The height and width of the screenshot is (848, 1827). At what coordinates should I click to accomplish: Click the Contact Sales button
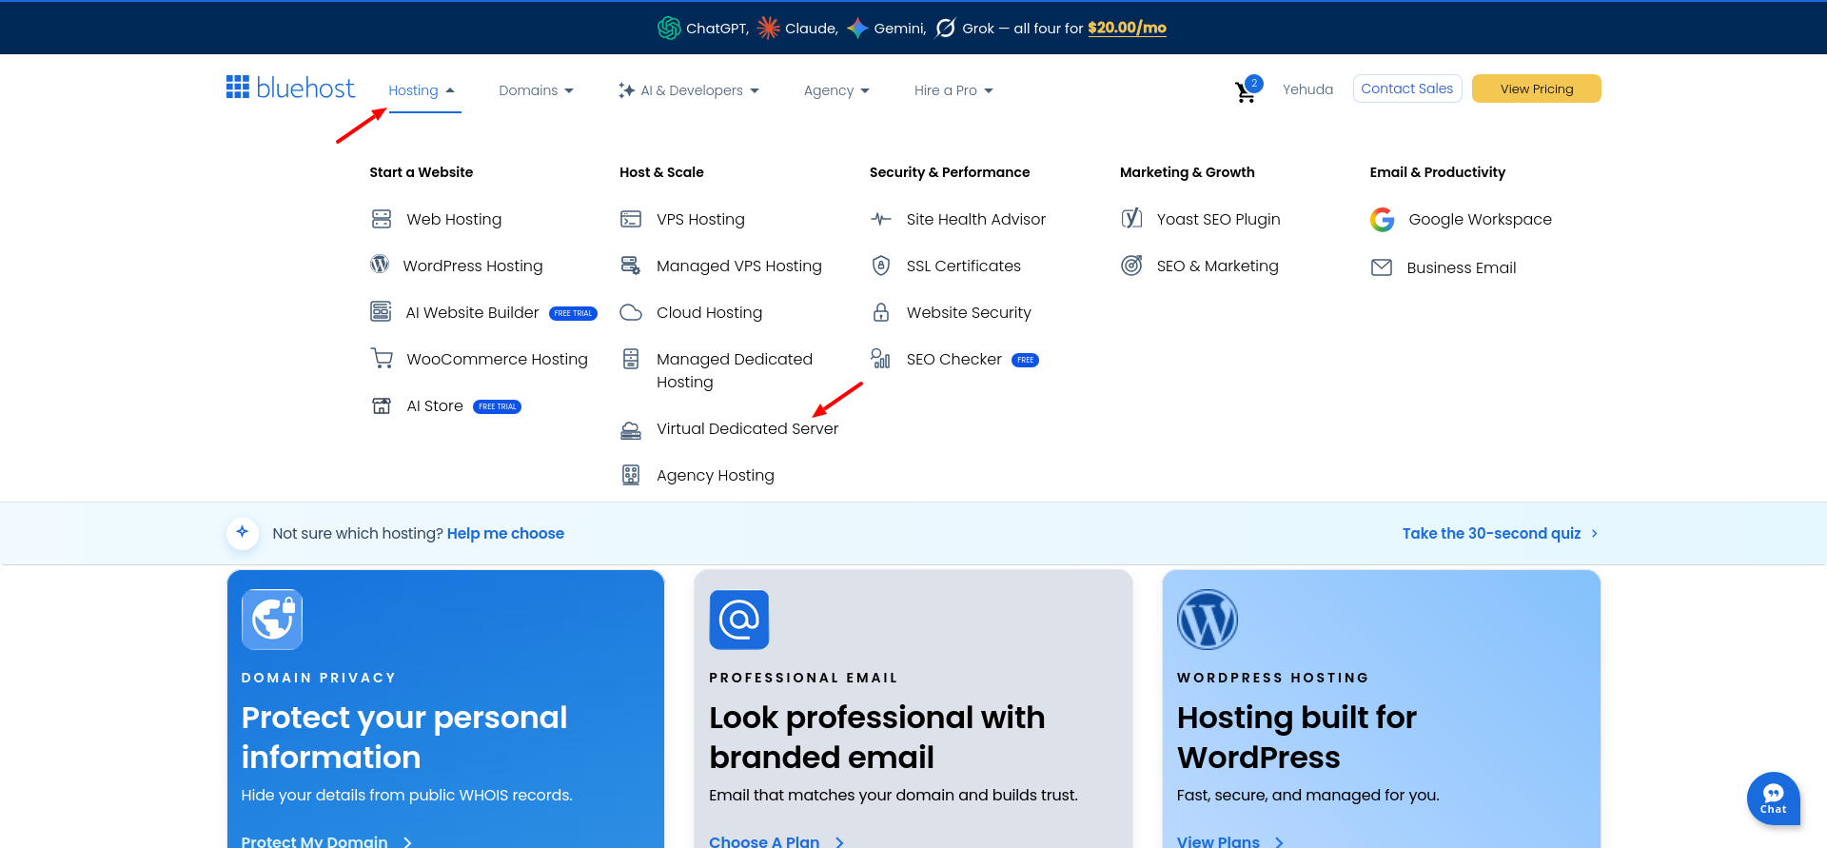pyautogui.click(x=1406, y=89)
